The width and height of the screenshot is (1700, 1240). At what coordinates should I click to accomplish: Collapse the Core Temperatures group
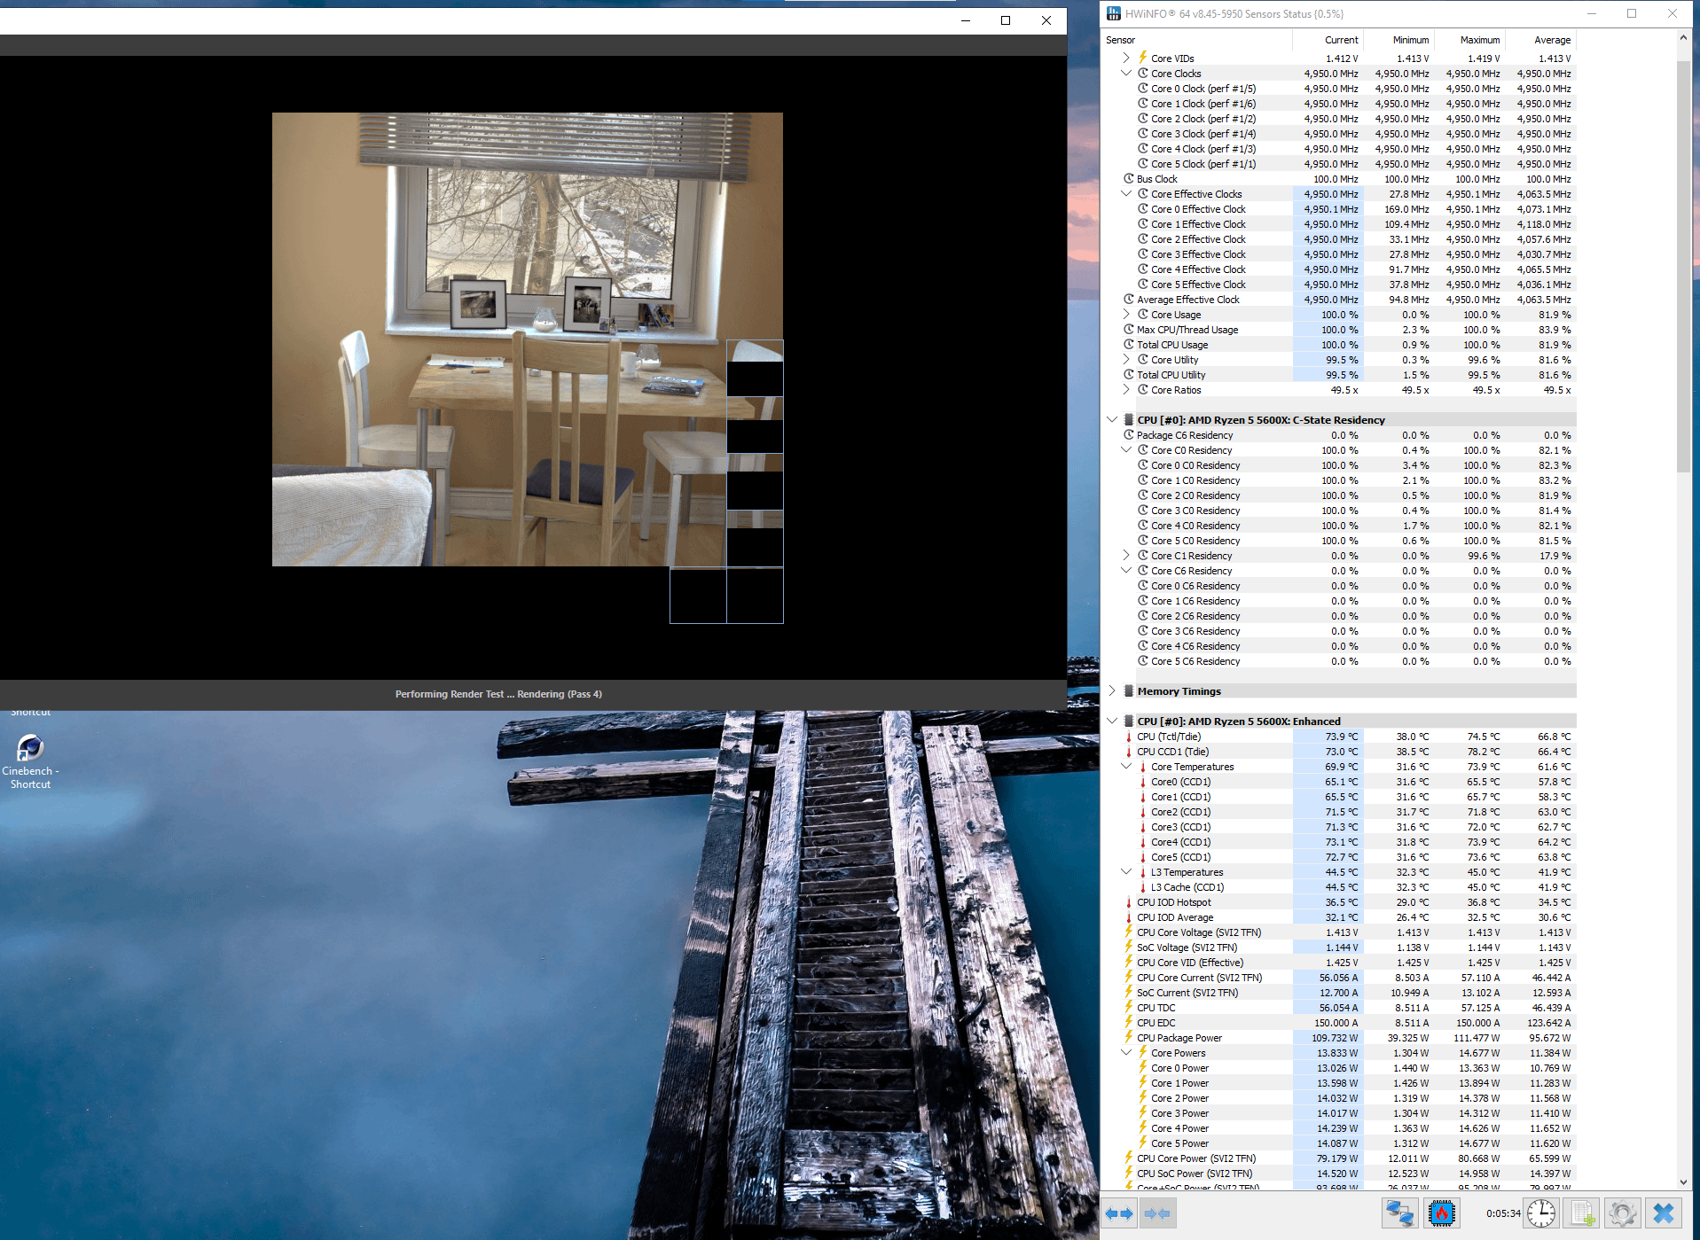click(1126, 767)
